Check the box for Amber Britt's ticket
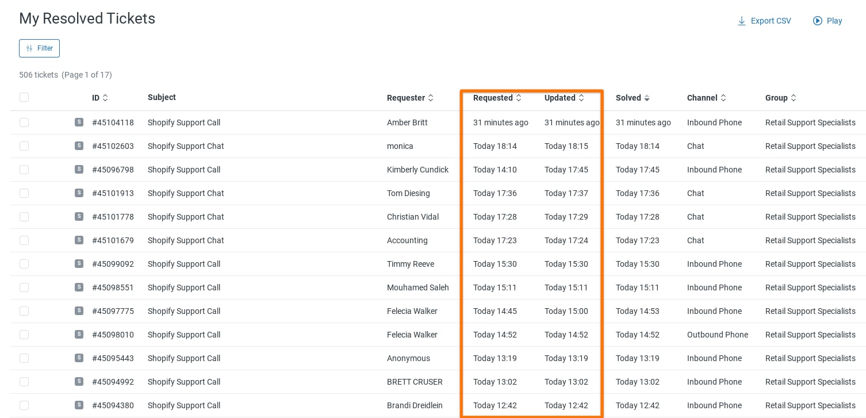866x418 pixels. pyautogui.click(x=24, y=122)
